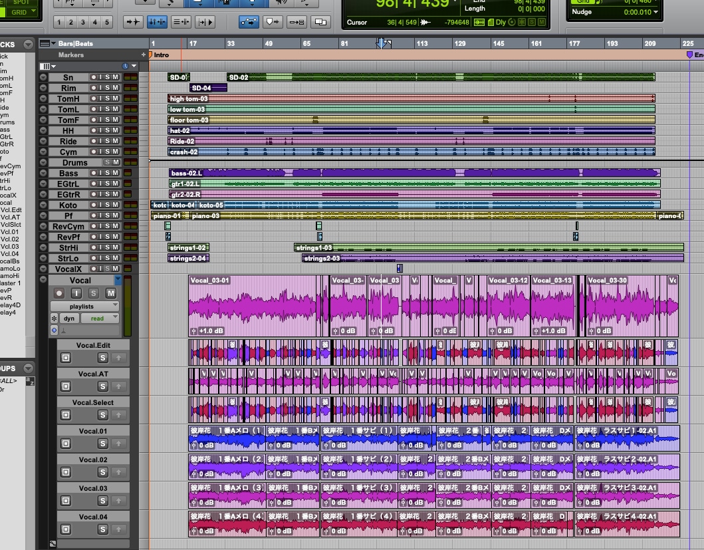Toggle input monitoring on Vocal track
704x550 pixels.
pyautogui.click(x=76, y=293)
